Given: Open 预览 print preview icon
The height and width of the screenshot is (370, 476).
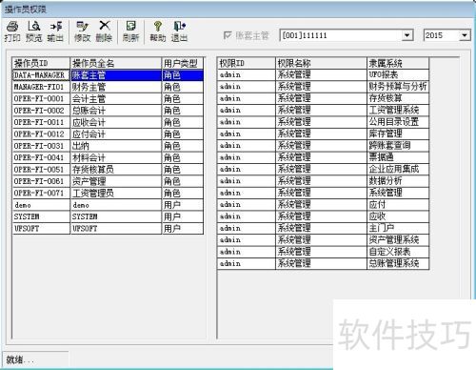Looking at the screenshot, I should 33,31.
